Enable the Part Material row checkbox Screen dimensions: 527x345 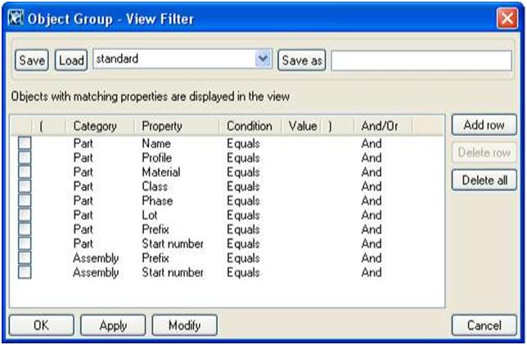tap(25, 172)
